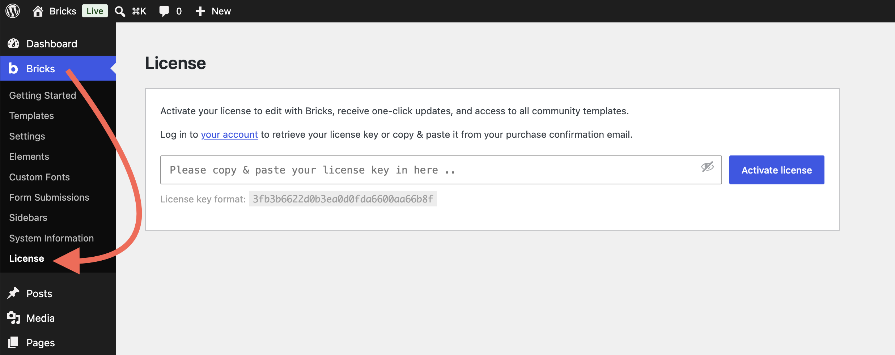
Task: Click the 'License' page heading
Action: [175, 63]
